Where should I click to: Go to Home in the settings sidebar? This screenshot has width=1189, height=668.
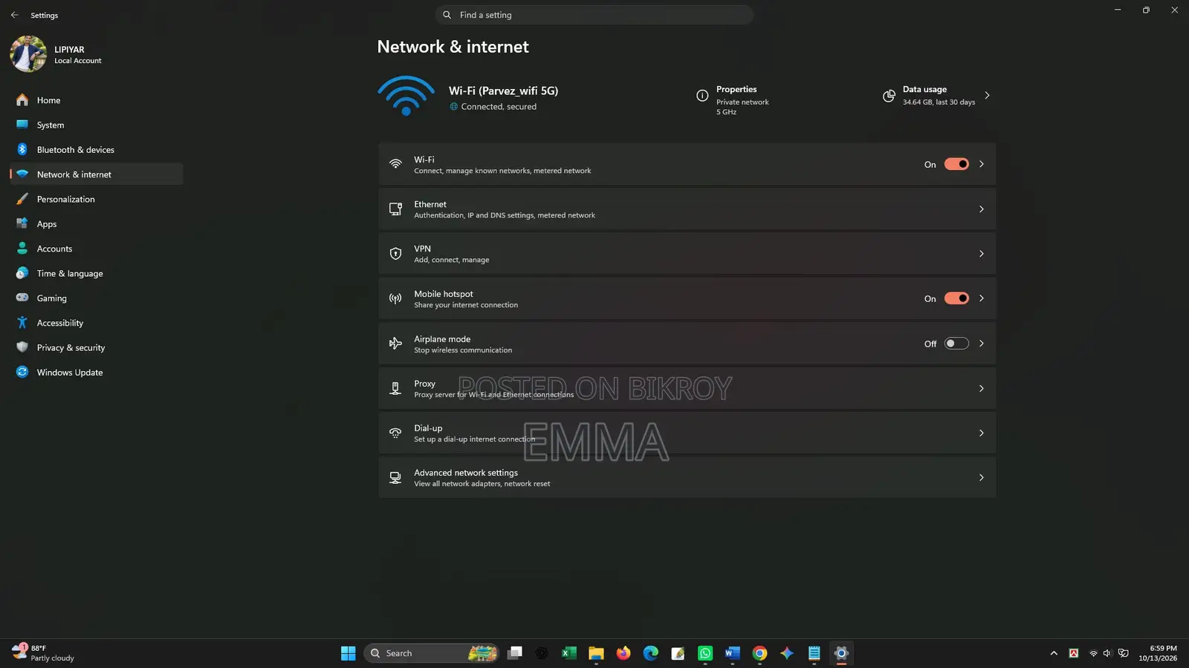coord(97,100)
